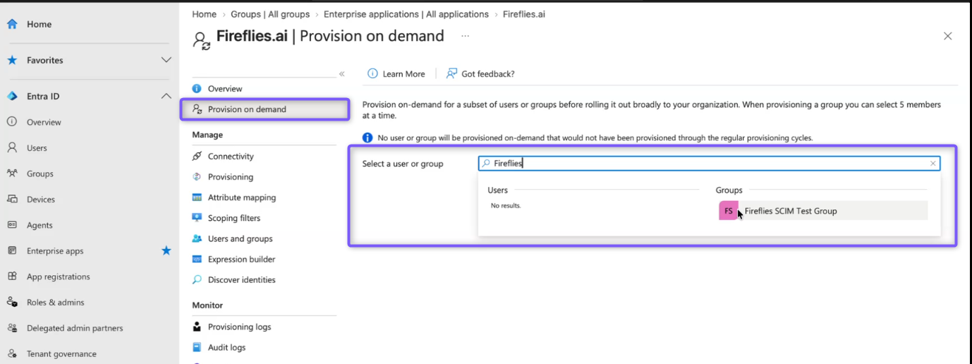The image size is (972, 364).
Task: Click the blue star beside Enterprise apps
Action: pyautogui.click(x=166, y=250)
